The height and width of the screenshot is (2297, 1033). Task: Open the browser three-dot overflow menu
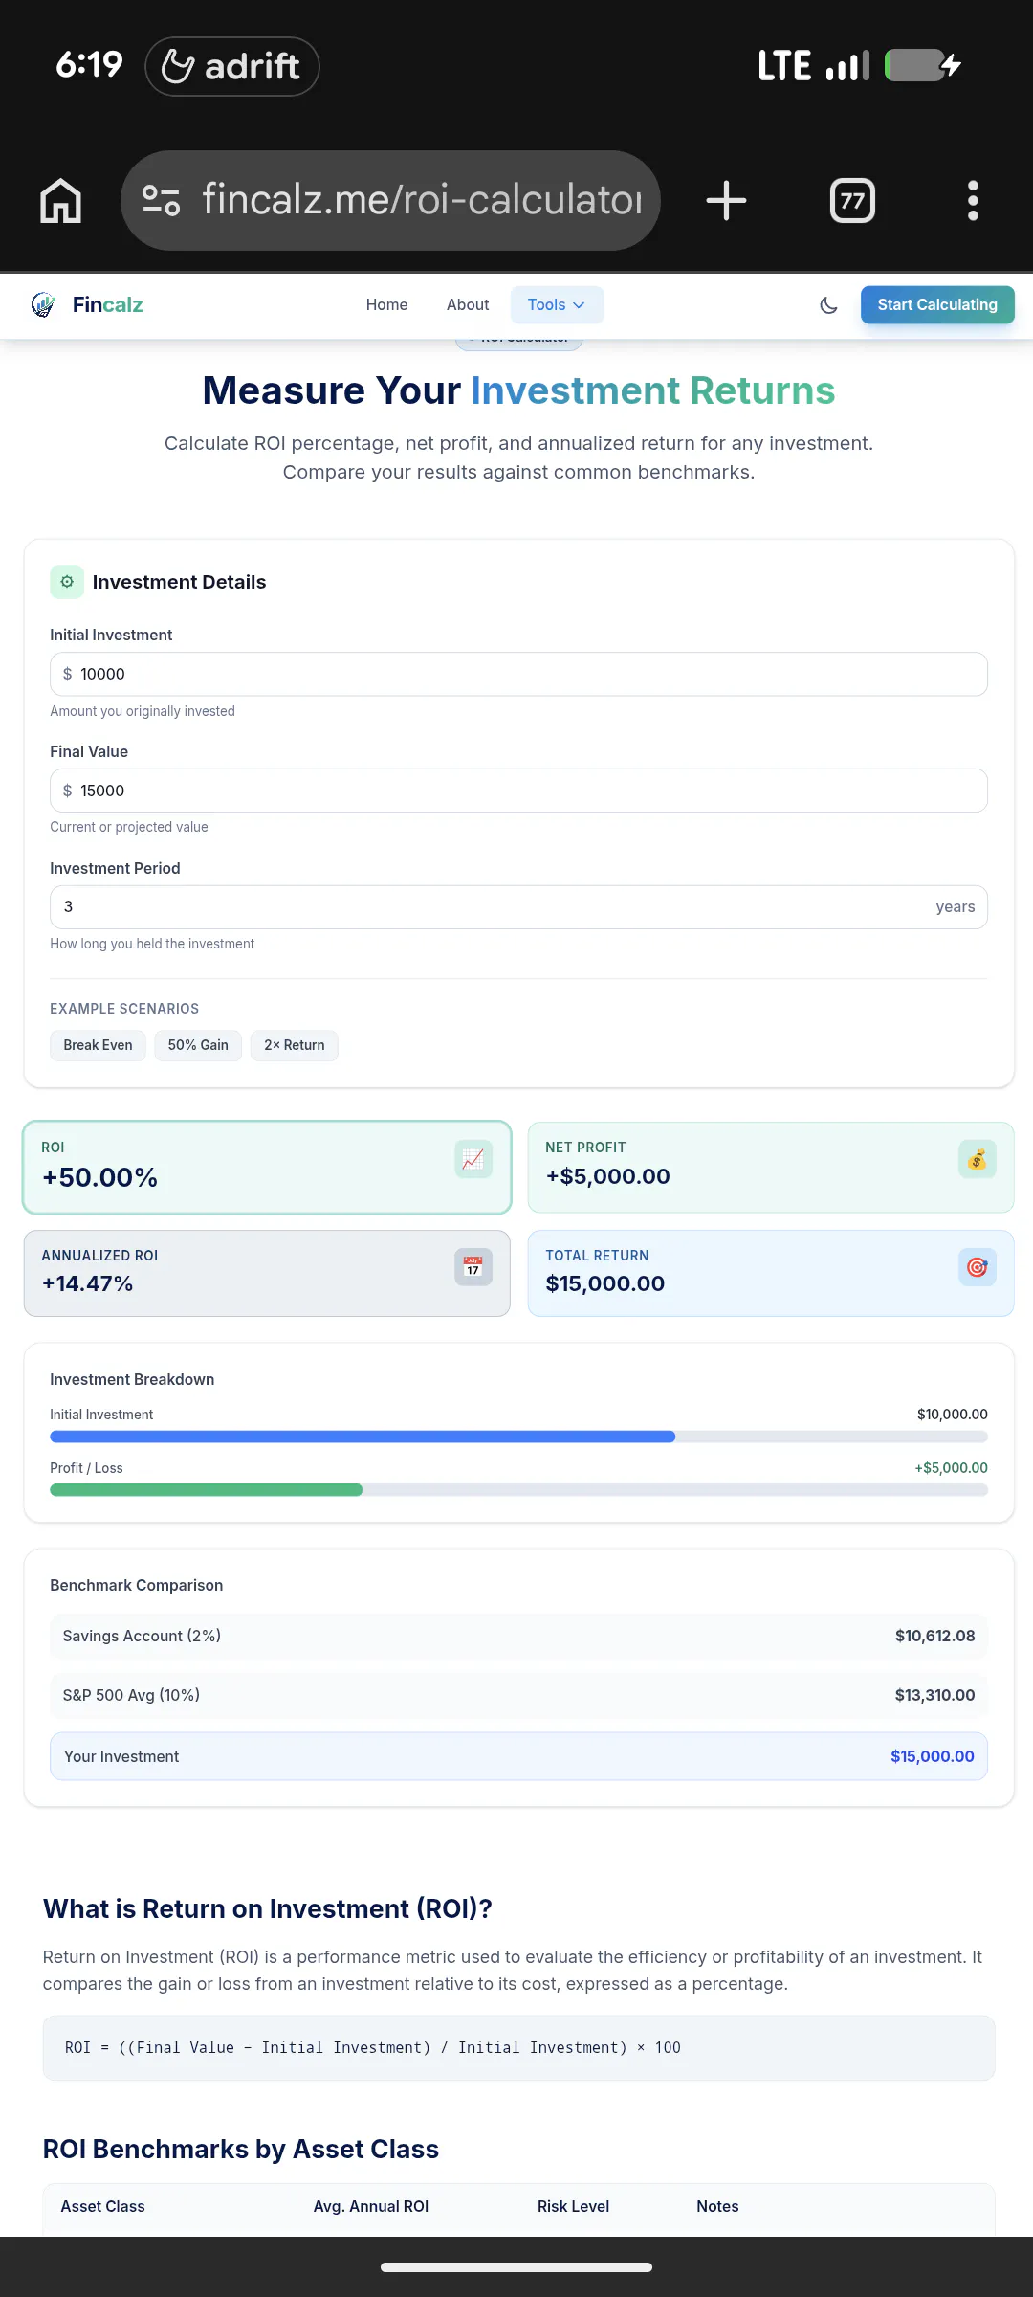click(x=973, y=201)
